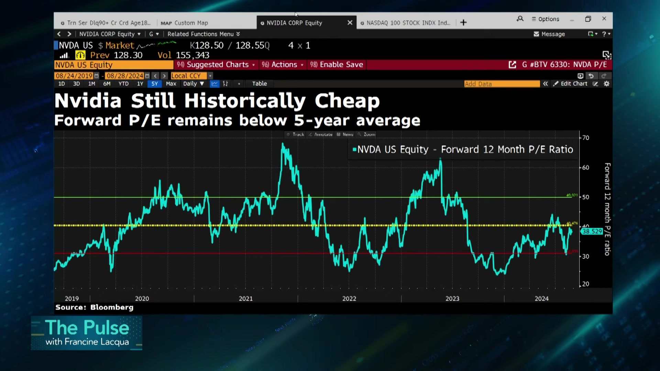Image resolution: width=660 pixels, height=371 pixels.
Task: Open chart in new window via export icon
Action: [512, 65]
